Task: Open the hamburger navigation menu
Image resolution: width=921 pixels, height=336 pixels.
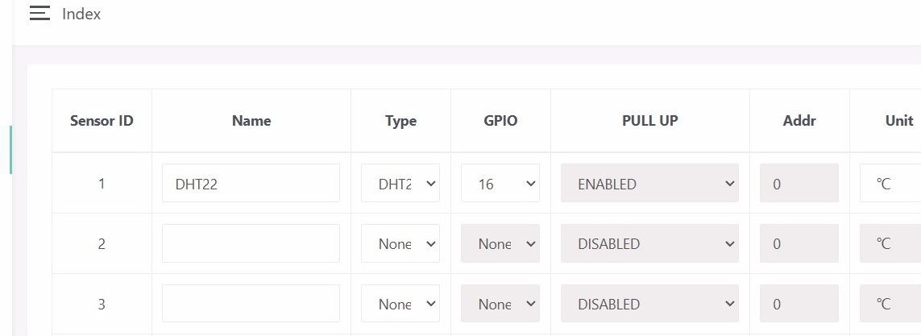Action: (39, 14)
